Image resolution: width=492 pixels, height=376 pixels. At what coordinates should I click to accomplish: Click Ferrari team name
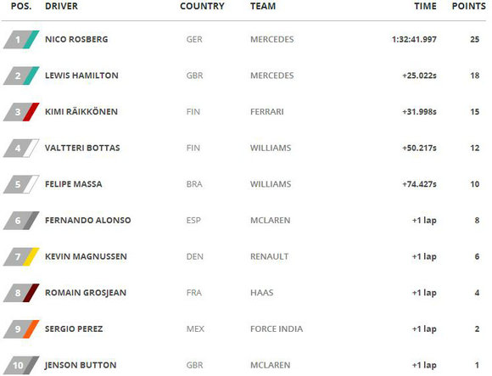267,112
